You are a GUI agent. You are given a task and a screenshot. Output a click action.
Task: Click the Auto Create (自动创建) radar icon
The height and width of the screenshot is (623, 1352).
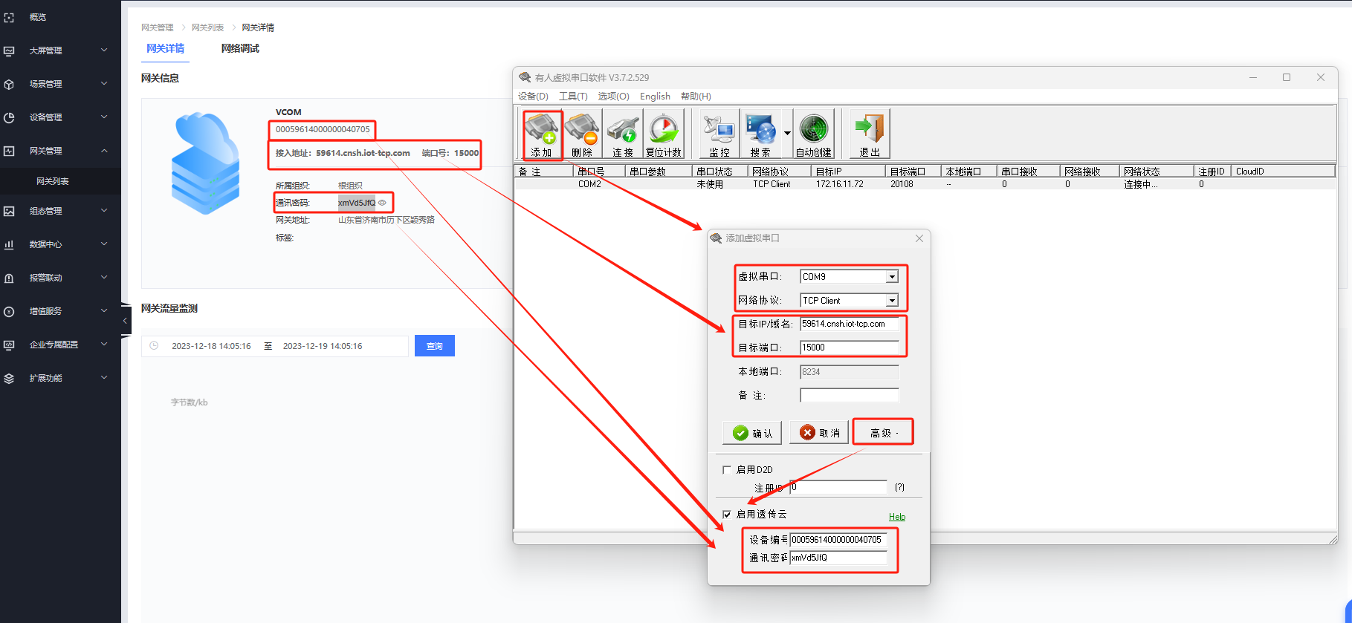click(x=813, y=134)
